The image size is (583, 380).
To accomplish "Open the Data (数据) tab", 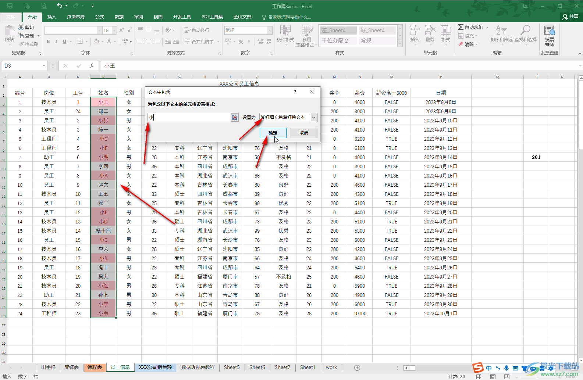I will (x=119, y=17).
